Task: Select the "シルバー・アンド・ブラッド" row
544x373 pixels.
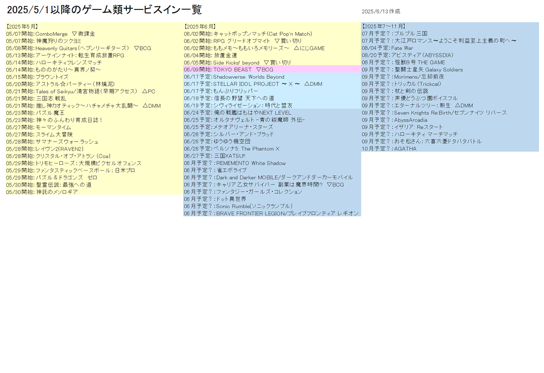Action: coord(272,134)
